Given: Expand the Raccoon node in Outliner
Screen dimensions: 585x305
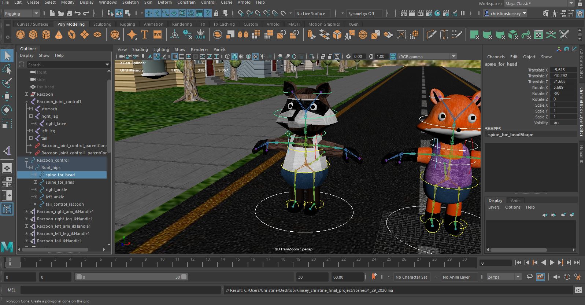Looking at the screenshot, I should point(26,94).
